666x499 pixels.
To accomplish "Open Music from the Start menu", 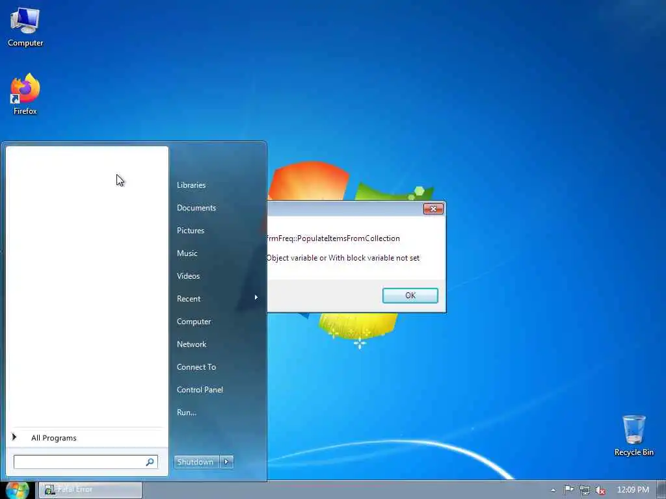I will [x=187, y=253].
